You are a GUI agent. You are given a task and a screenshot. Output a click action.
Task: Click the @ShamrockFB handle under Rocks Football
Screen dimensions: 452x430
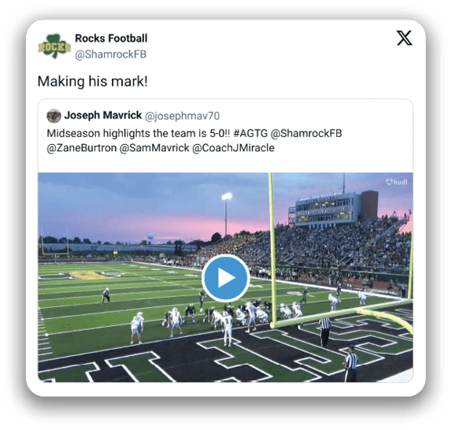point(111,54)
